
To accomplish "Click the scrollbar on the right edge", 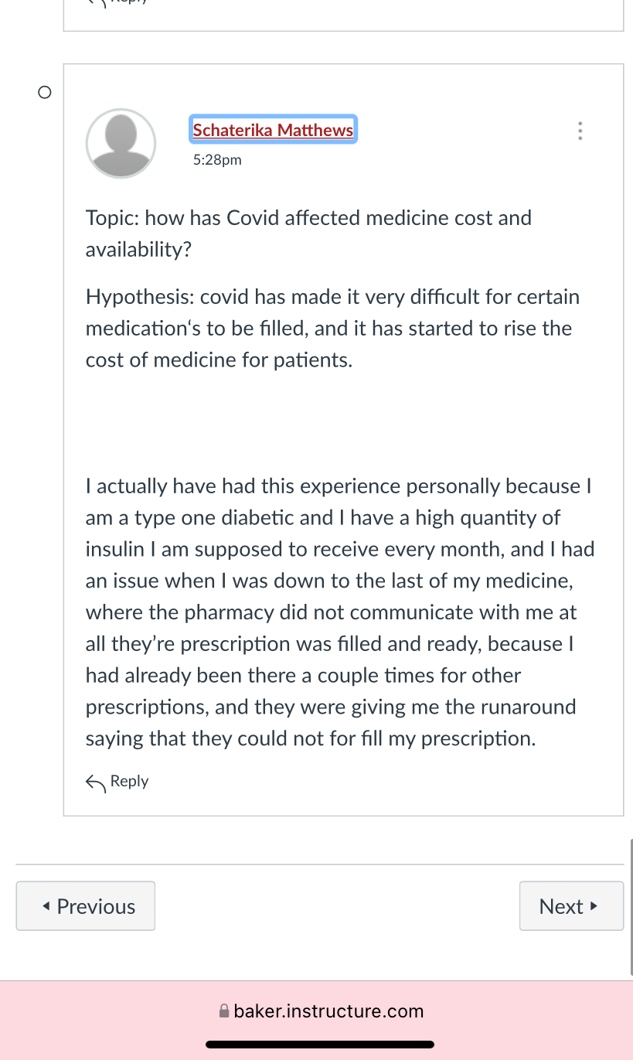I will 631,905.
